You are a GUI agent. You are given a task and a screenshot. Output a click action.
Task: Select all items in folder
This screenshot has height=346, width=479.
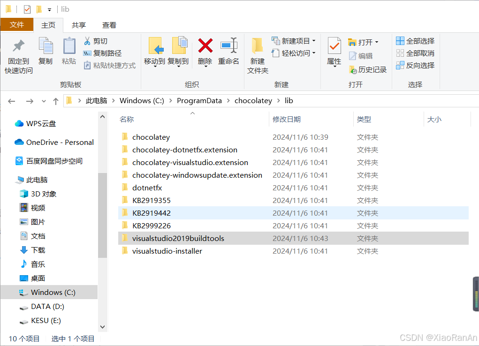pyautogui.click(x=415, y=41)
